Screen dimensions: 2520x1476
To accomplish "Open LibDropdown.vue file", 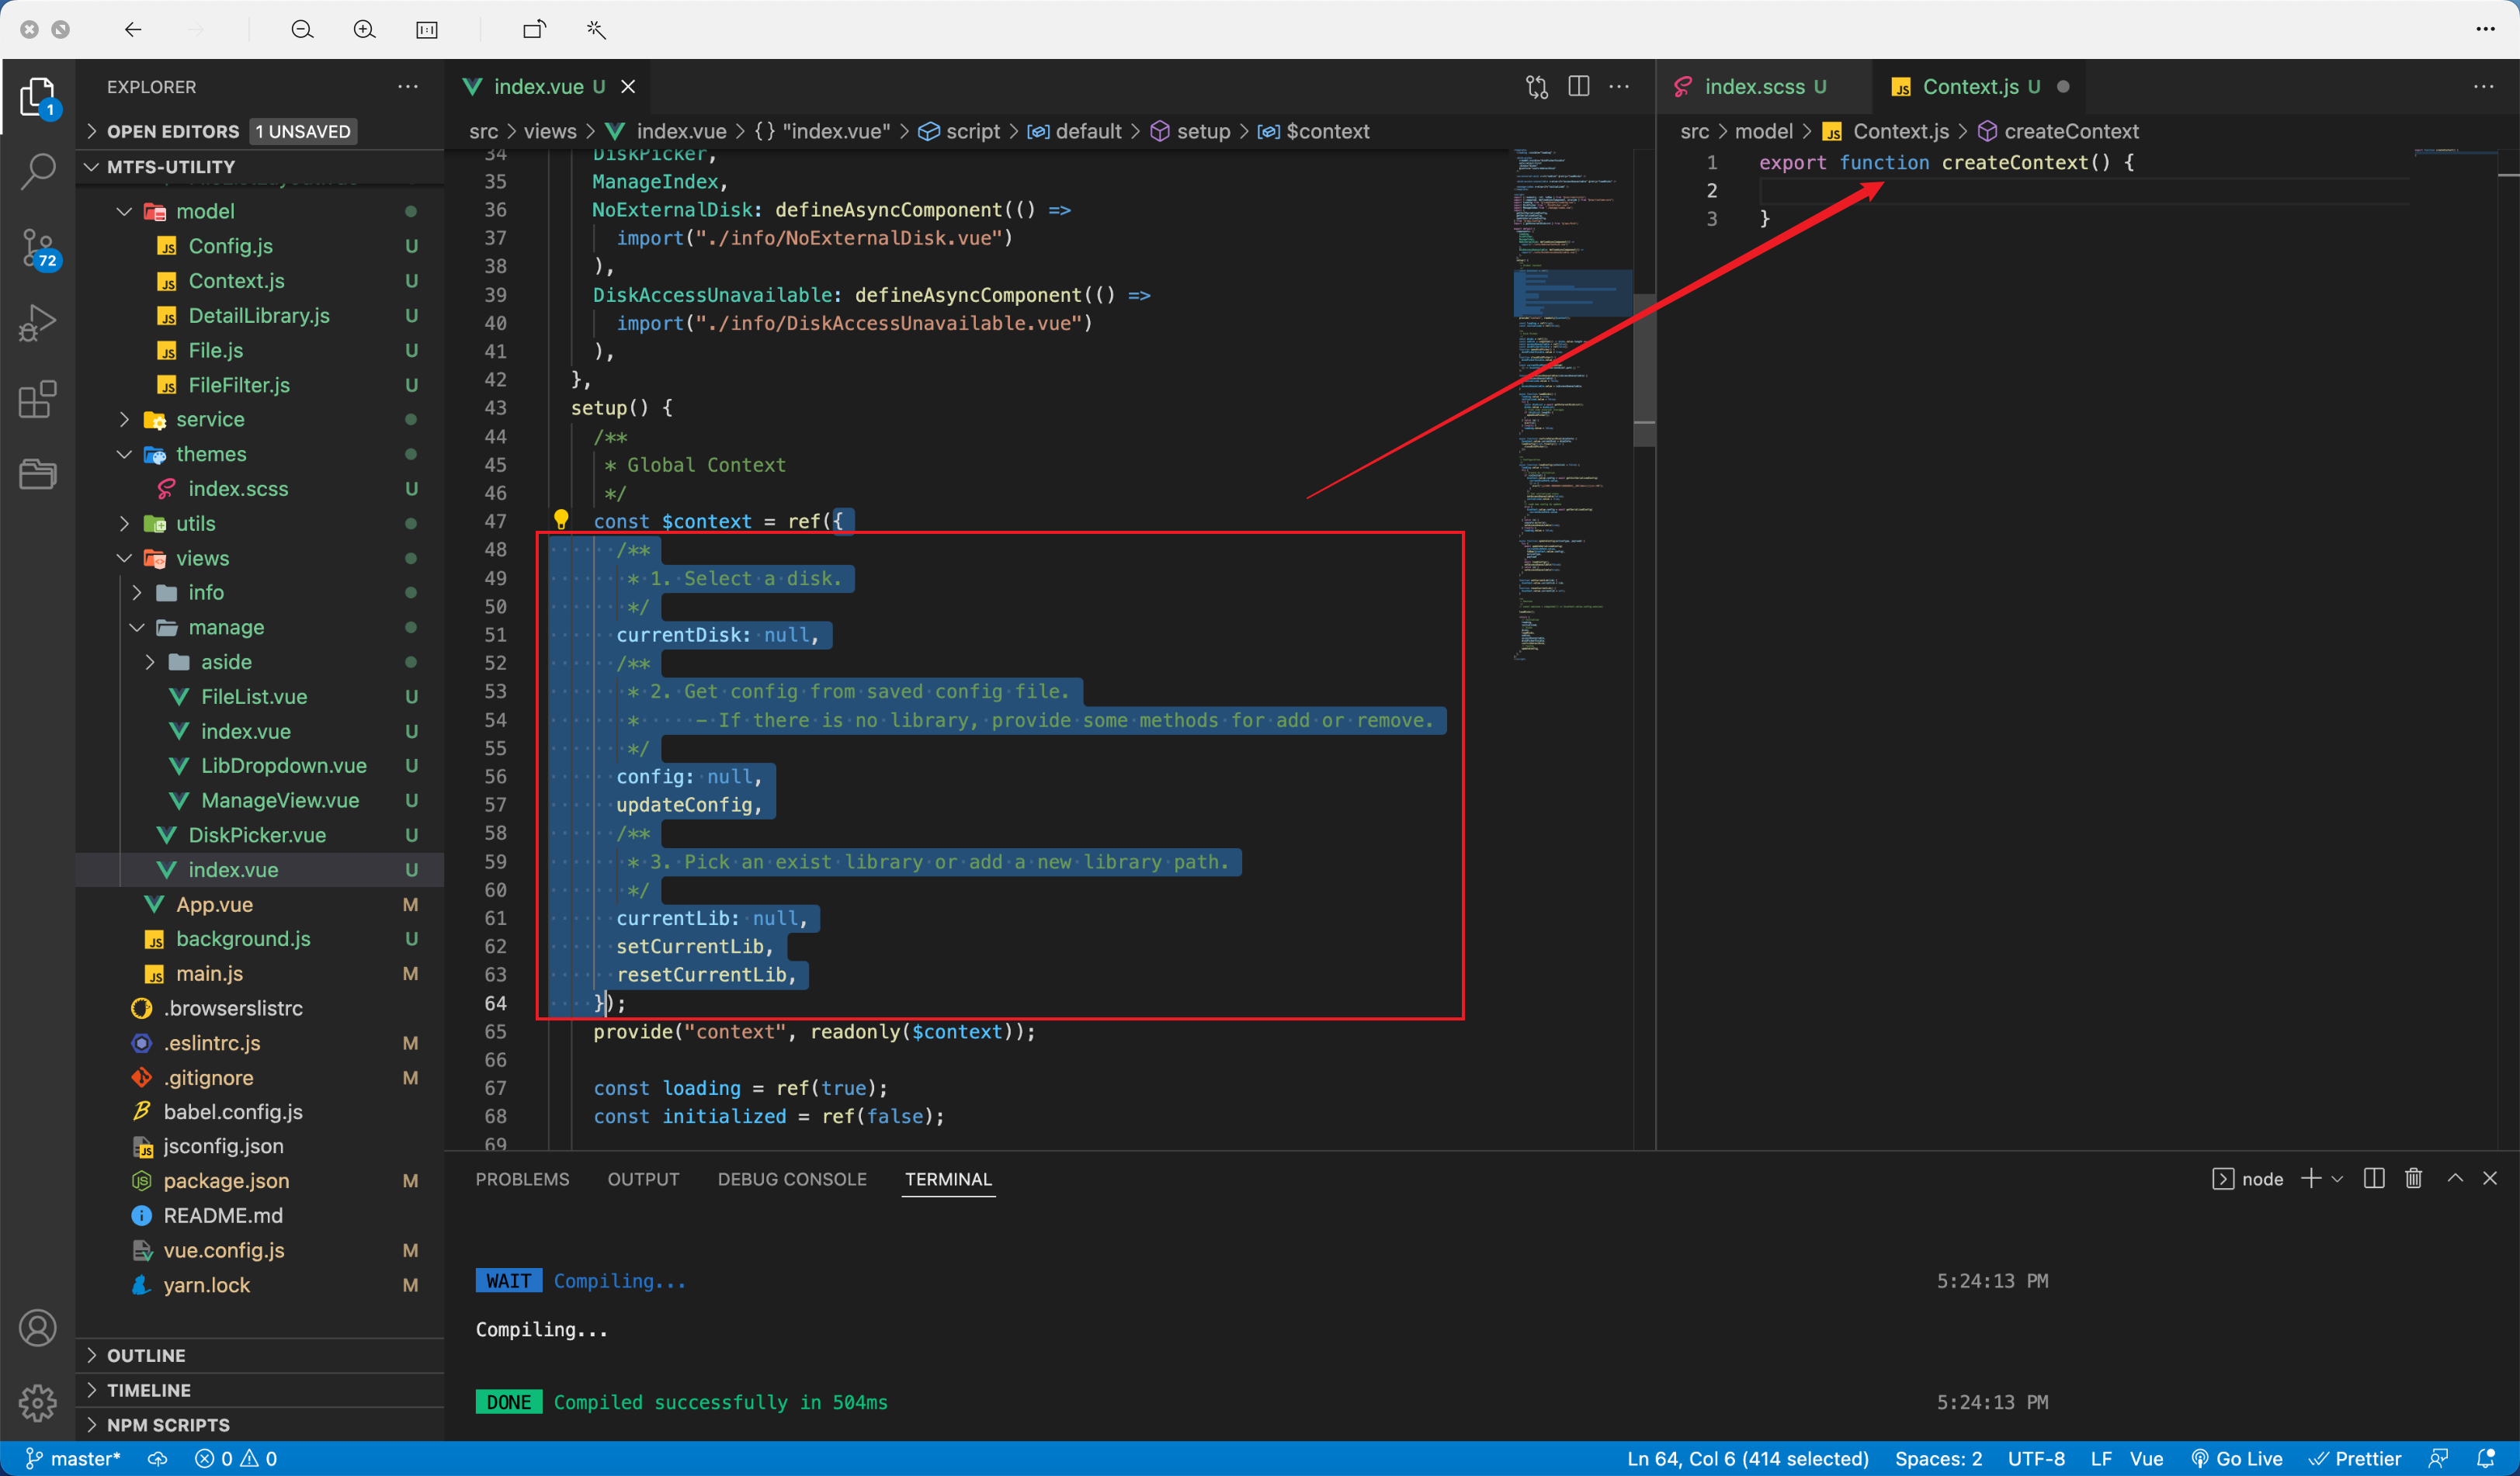I will coord(260,765).
